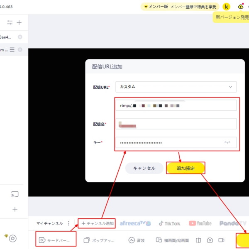
Task: Select the TikTok channel option
Action: point(169,223)
